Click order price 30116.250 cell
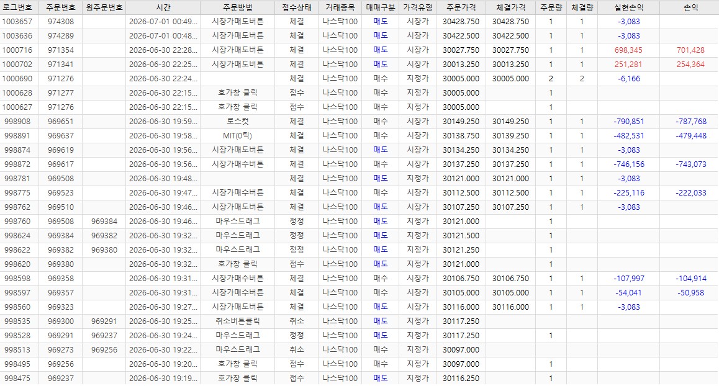Image resolution: width=719 pixels, height=386 pixels. click(x=461, y=378)
